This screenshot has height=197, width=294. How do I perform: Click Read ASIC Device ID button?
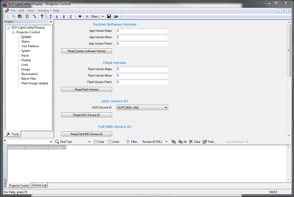point(86,115)
